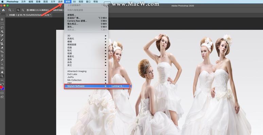Choose Zoom In mode in options bar
The height and width of the screenshot is (135, 263).
tap(18, 10)
